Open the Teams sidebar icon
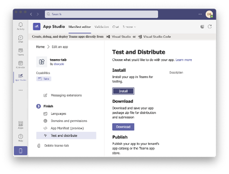Image resolution: width=229 pixels, height=174 pixels. (x=21, y=52)
